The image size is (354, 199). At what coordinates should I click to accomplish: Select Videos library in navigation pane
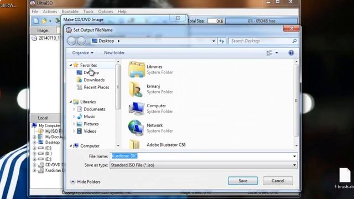(x=90, y=131)
